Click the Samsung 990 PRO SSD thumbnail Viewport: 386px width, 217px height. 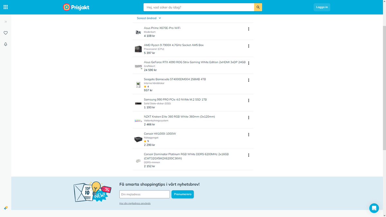[x=138, y=104]
